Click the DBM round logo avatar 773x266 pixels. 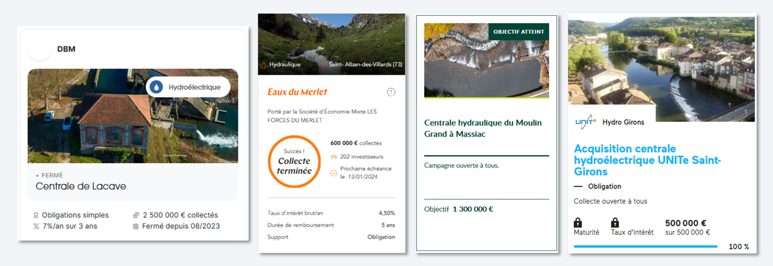coord(39,49)
